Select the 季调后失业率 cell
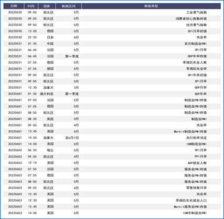This screenshot has height=219, width=224. (x=196, y=69)
